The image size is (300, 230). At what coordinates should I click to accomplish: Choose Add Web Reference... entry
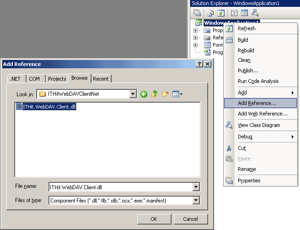[x=260, y=114]
